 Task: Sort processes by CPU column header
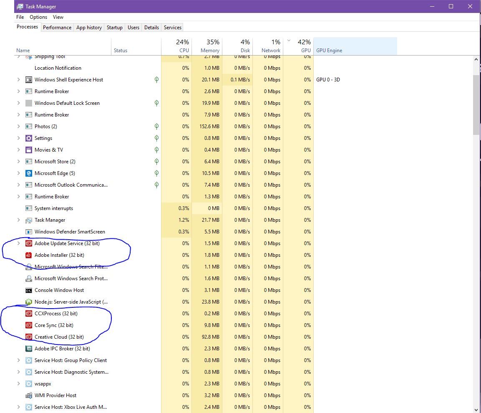pyautogui.click(x=176, y=46)
